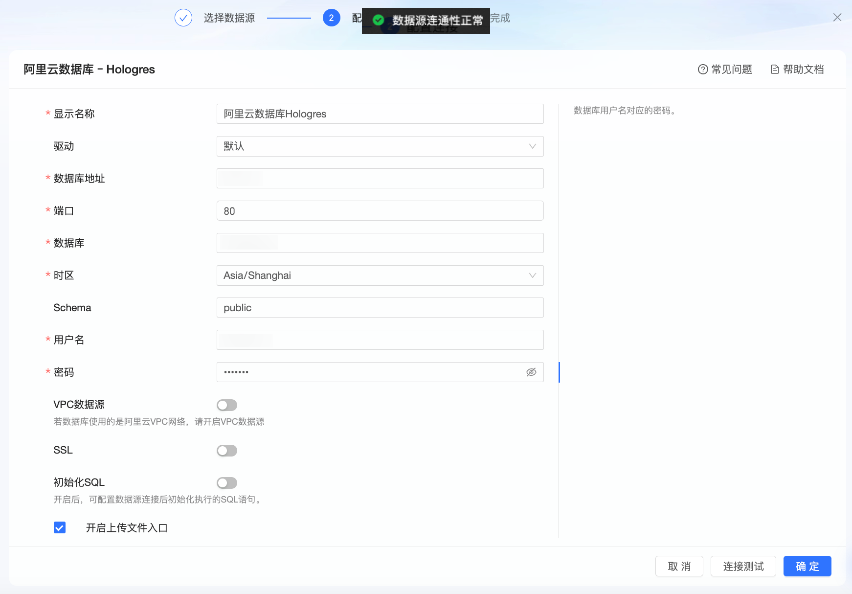852x594 pixels.
Task: Click the 开启上传文件入口 label
Action: (x=127, y=528)
